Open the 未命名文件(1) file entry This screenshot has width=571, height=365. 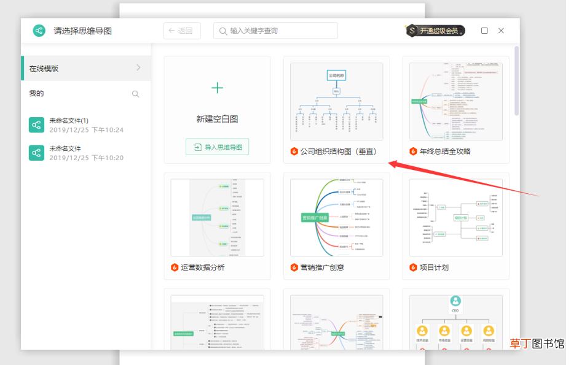86,125
